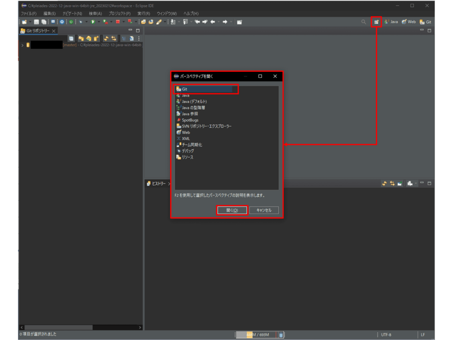Click the red Stop square toolbar icon
Viewport: 453px width, 340px height.
click(118, 22)
